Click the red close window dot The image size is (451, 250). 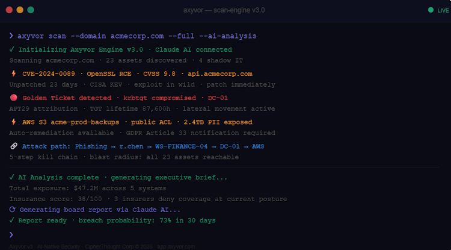pyautogui.click(x=9, y=10)
